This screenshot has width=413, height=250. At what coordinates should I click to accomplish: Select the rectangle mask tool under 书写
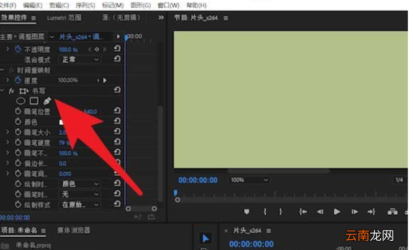[x=34, y=101]
